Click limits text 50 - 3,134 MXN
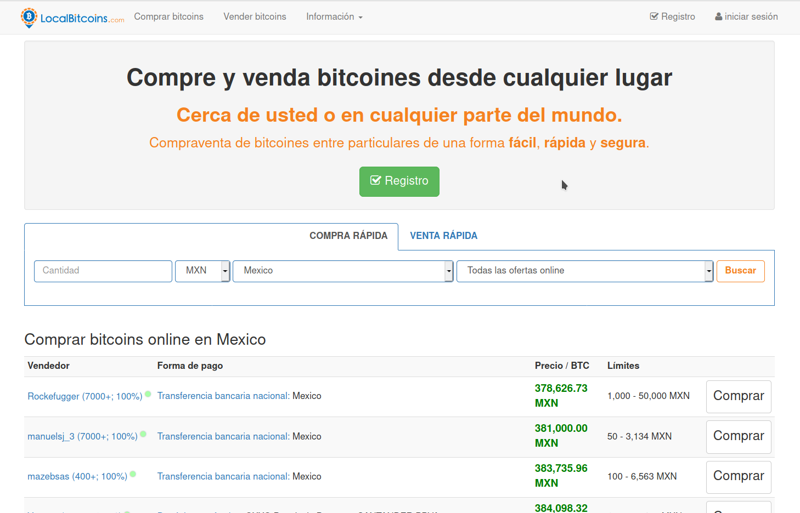 pyautogui.click(x=639, y=436)
